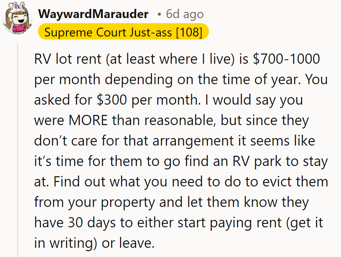Image resolution: width=341 pixels, height=257 pixels.
Task: Click the word "MORE" in the comment
Action: pyautogui.click(x=88, y=120)
